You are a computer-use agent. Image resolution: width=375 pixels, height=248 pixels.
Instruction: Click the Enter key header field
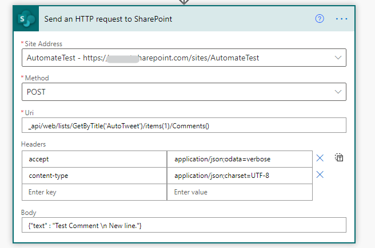(94, 192)
